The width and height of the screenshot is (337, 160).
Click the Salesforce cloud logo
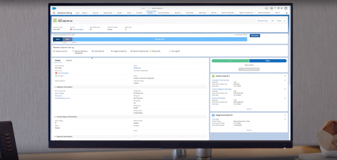click(x=54, y=8)
